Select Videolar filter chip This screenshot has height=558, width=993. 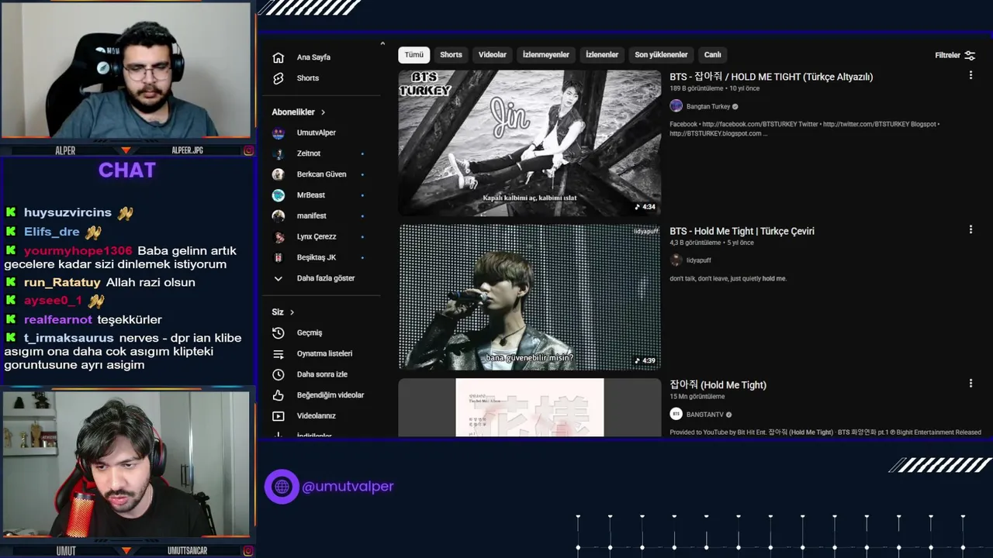pos(493,55)
